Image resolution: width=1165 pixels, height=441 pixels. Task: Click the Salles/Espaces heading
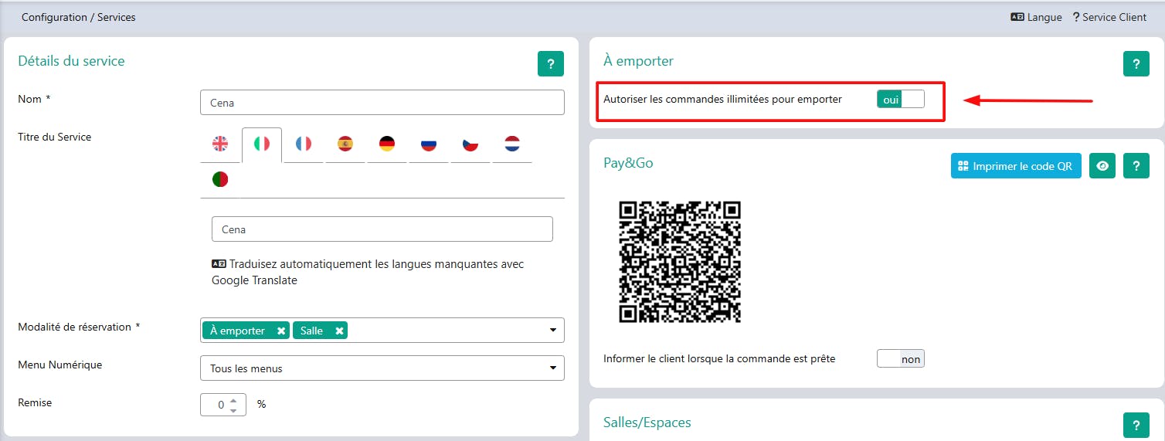click(x=647, y=422)
